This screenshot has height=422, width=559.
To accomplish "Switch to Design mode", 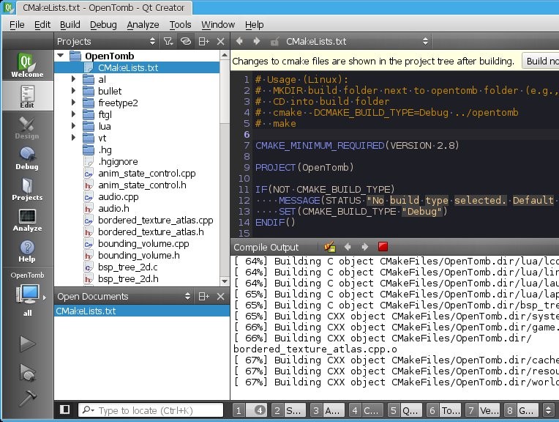I will [x=27, y=127].
